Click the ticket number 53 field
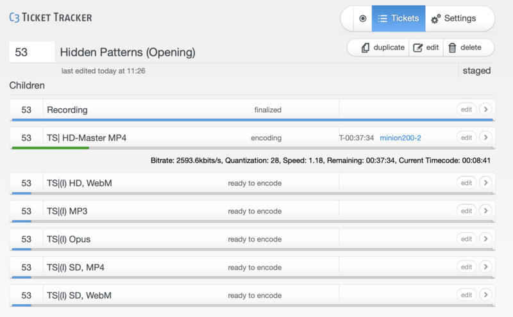This screenshot has height=317, width=513. pos(32,52)
